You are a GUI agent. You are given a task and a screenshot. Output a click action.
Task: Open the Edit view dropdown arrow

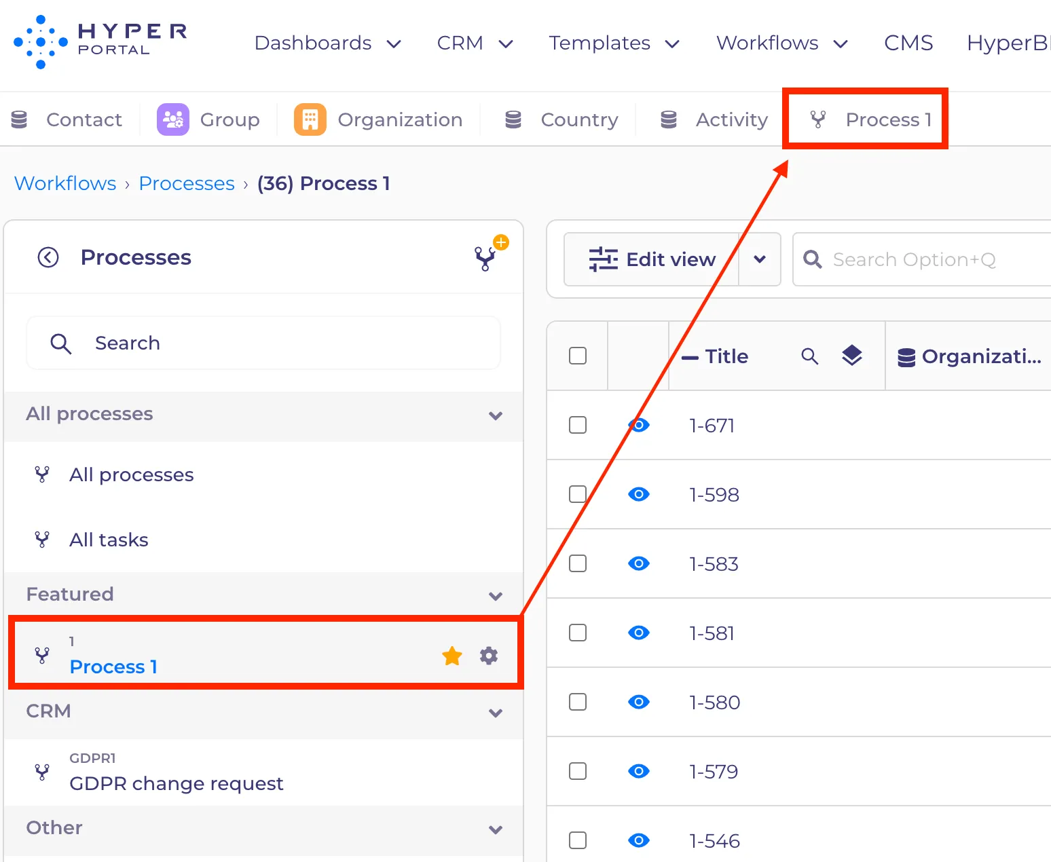760,259
